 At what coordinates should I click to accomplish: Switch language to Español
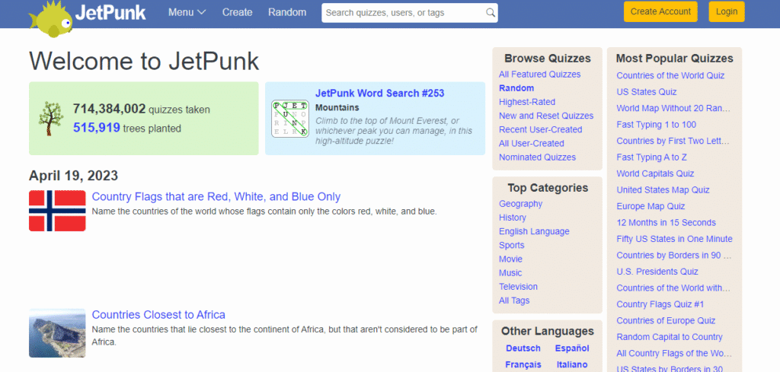pos(572,348)
